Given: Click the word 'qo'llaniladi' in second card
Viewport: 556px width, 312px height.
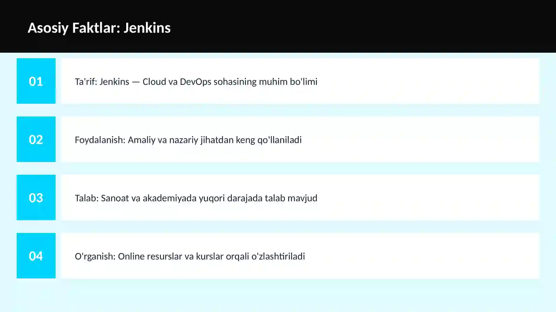Looking at the screenshot, I should (x=279, y=140).
